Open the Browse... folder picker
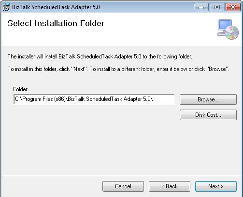The height and width of the screenshot is (197, 243). coord(208,99)
